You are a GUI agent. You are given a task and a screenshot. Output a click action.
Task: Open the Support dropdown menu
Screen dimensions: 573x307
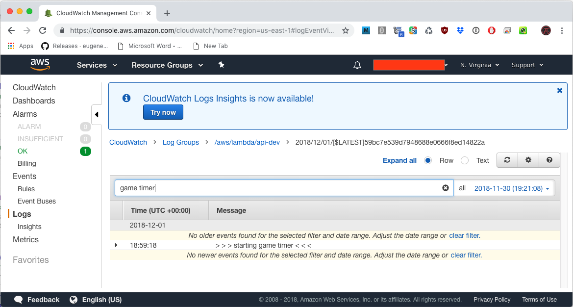point(527,65)
